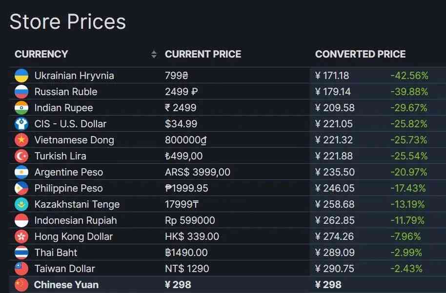The height and width of the screenshot is (293, 446).
Task: Click the Vietnamese flag icon
Action: click(x=21, y=140)
